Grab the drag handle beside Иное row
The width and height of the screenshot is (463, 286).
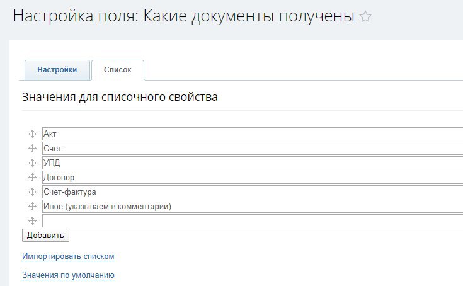[x=32, y=206]
